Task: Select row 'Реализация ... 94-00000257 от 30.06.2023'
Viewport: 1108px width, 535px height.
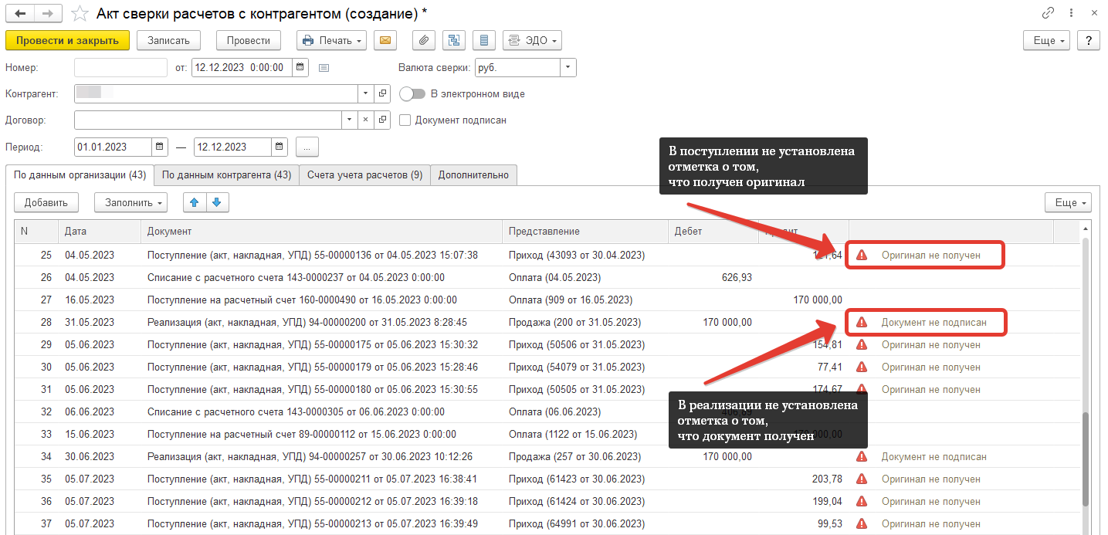Action: point(547,456)
